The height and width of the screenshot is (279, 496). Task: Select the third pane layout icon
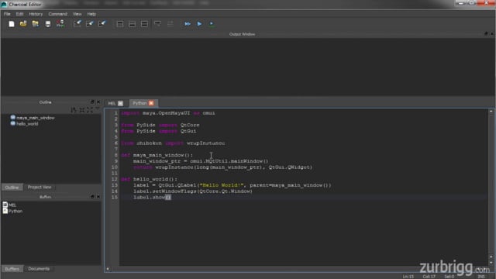(x=144, y=24)
